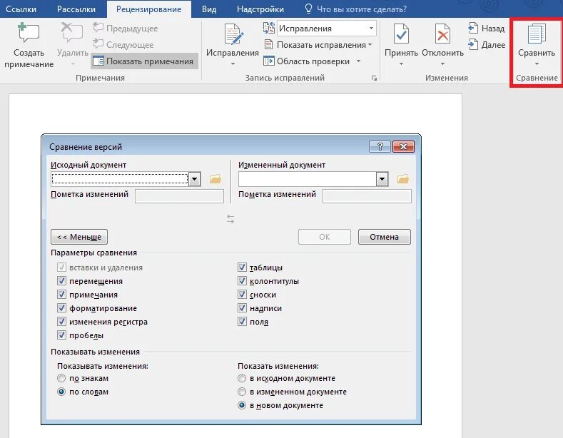Expand the Удалить dropdown arrow
Image resolution: width=563 pixels, height=438 pixels.
click(x=73, y=64)
